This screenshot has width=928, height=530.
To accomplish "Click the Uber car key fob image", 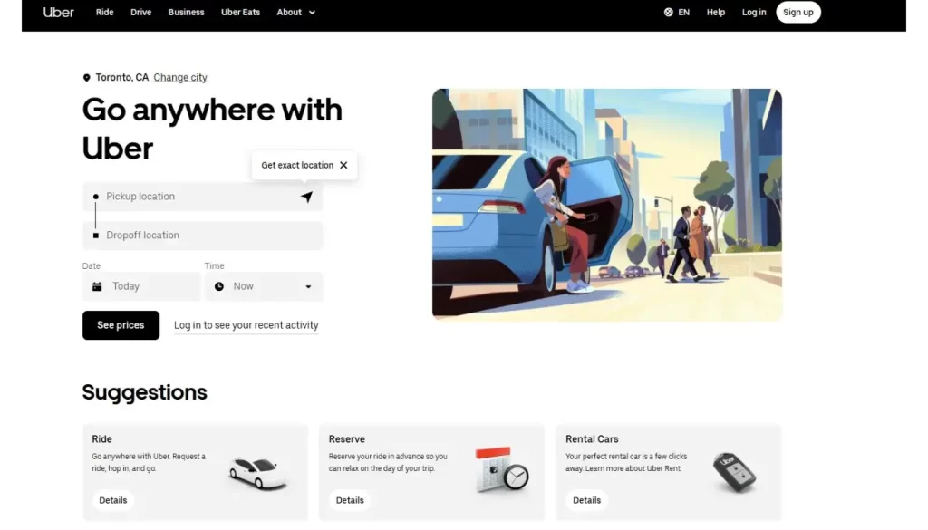I will point(734,472).
